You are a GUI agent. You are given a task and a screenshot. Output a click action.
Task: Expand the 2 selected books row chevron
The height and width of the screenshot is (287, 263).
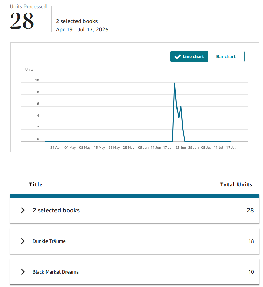[23, 210]
